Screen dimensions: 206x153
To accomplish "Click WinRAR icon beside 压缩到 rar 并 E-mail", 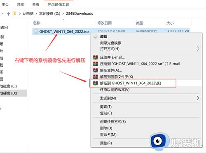I will tap(96, 64).
